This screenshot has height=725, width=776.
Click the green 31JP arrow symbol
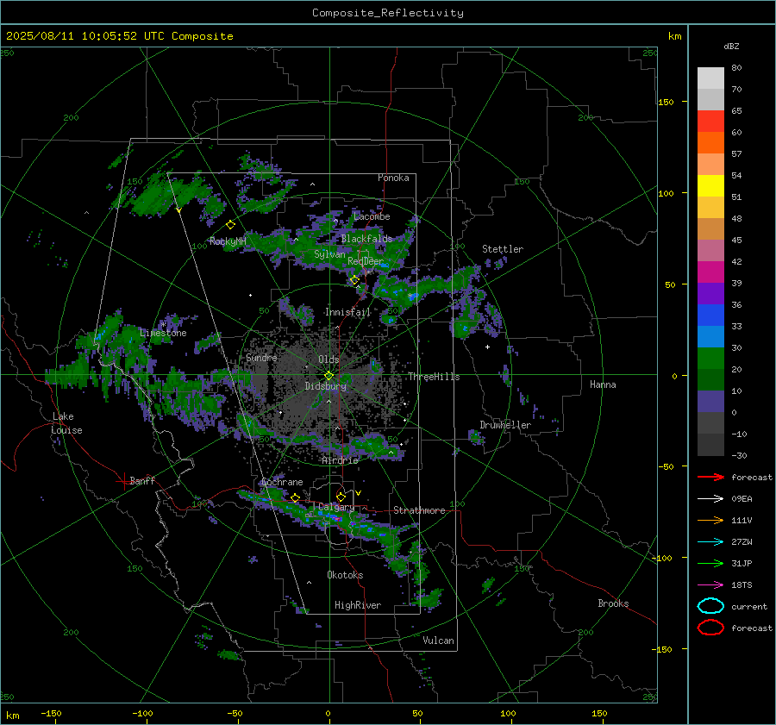[x=710, y=563]
